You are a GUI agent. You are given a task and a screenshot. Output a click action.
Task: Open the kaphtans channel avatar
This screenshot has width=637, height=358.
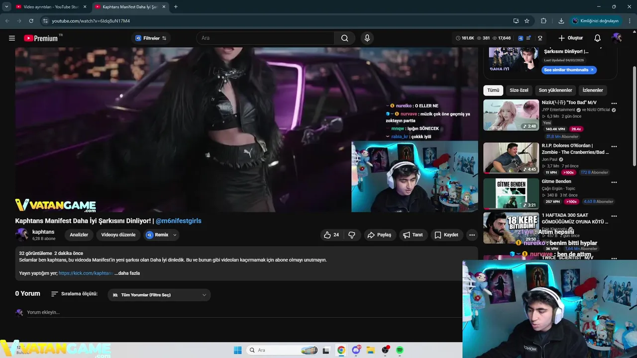[22, 235]
